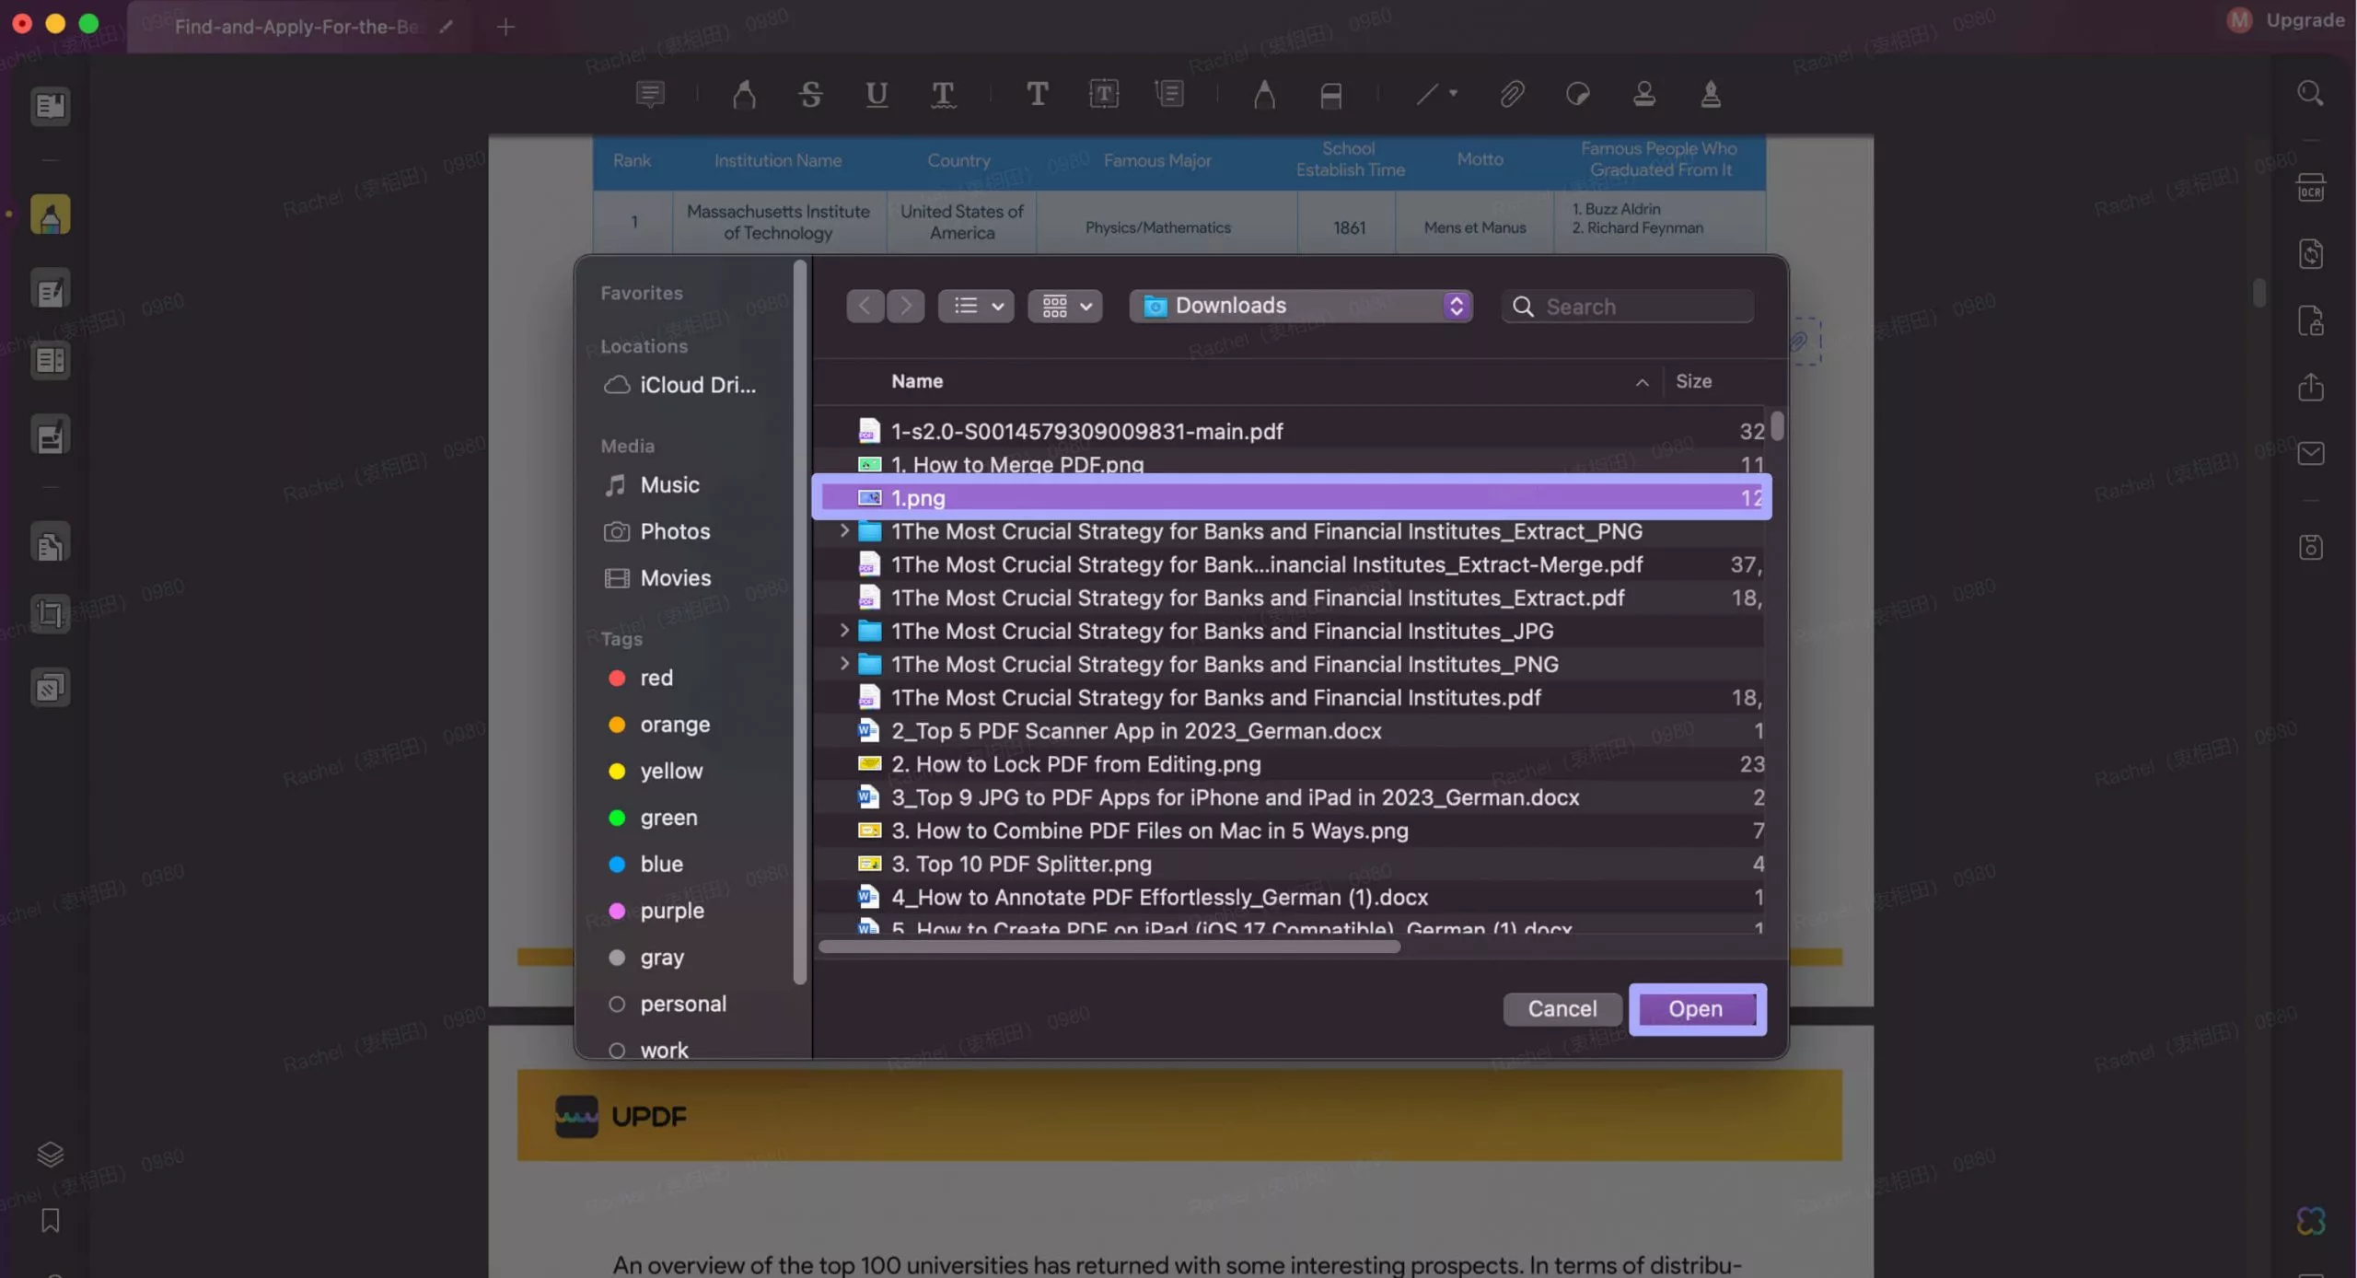Screen dimensions: 2357x1278
Task: Select the personal tag
Action: tap(668, 1004)
